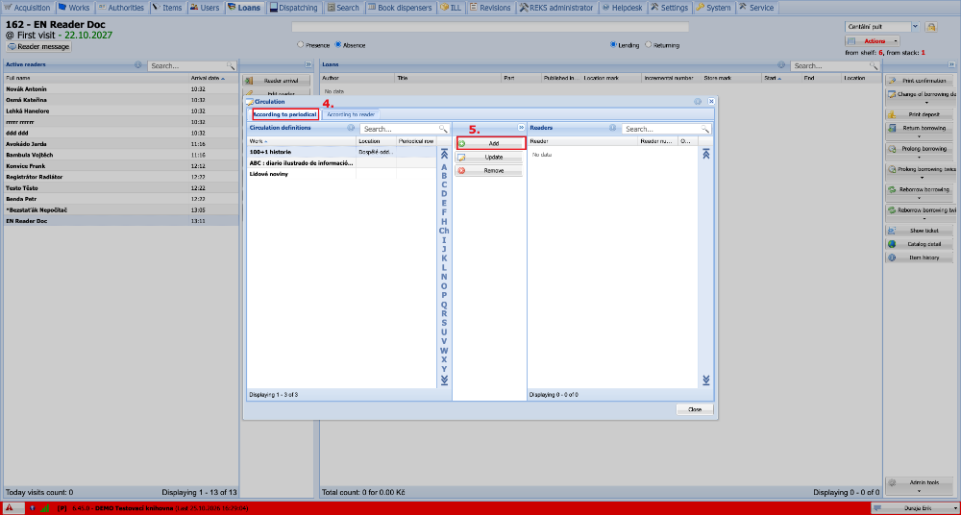Click the Close button in Circulation dialog
961x515 pixels.
point(695,409)
